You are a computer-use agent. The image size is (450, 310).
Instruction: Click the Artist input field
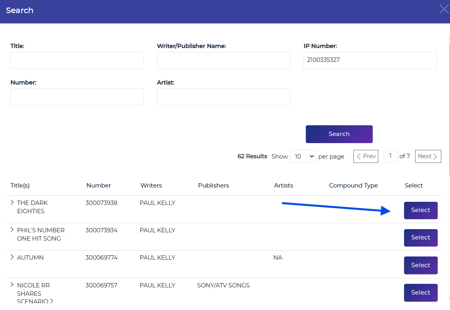[x=223, y=97]
